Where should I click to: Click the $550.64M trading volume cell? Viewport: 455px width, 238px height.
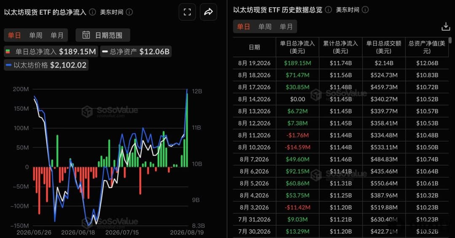pyautogui.click(x=384, y=183)
